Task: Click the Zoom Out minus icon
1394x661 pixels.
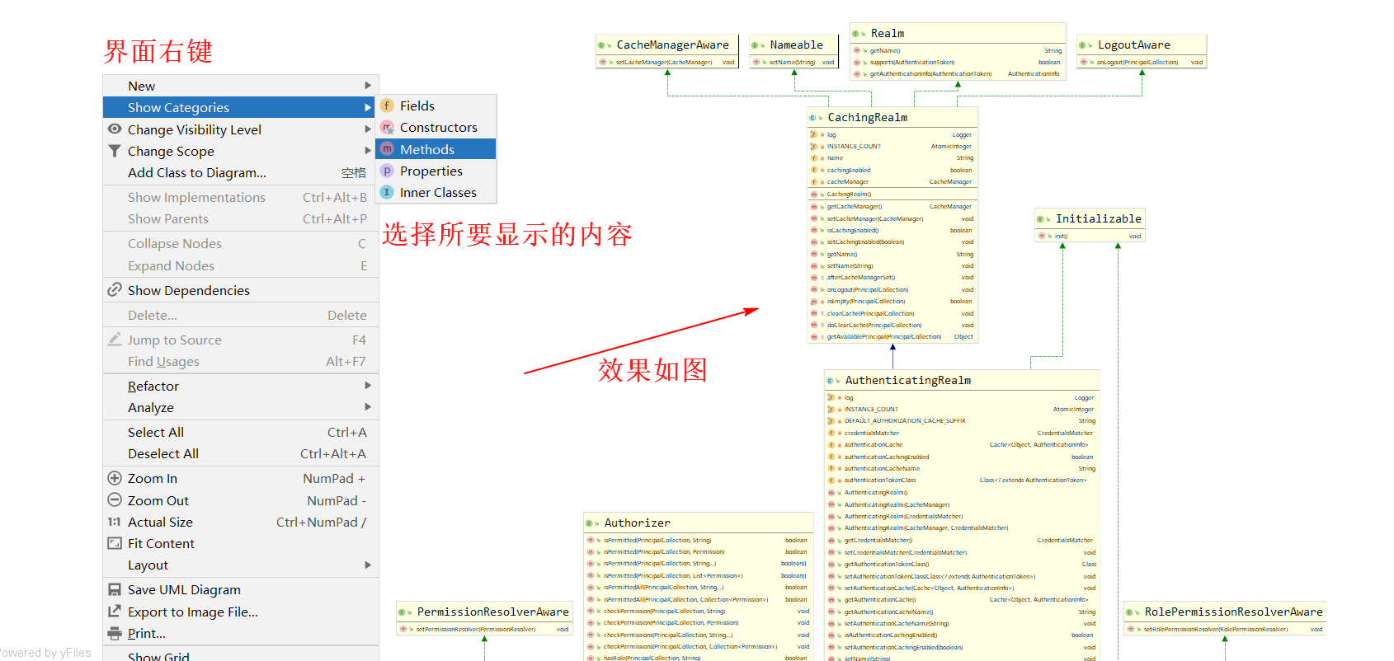Action: point(115,499)
